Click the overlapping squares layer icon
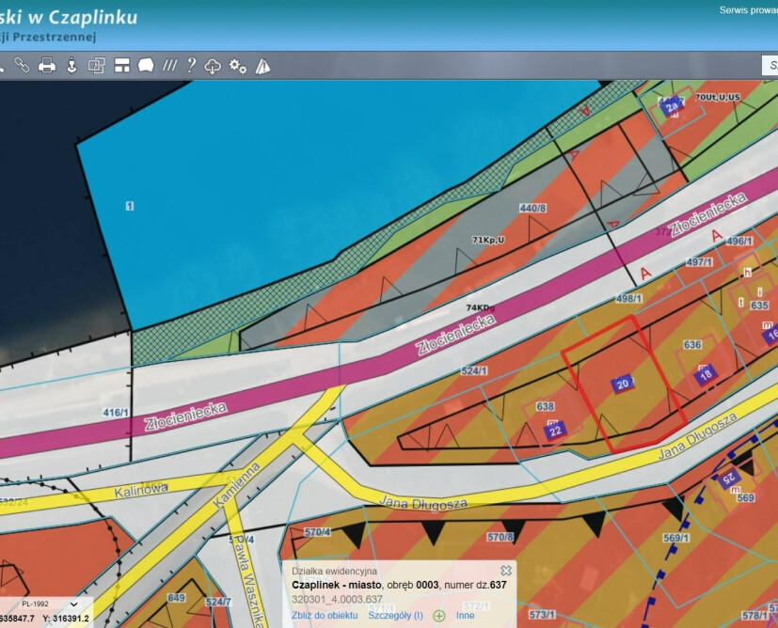The image size is (778, 628). 96,66
